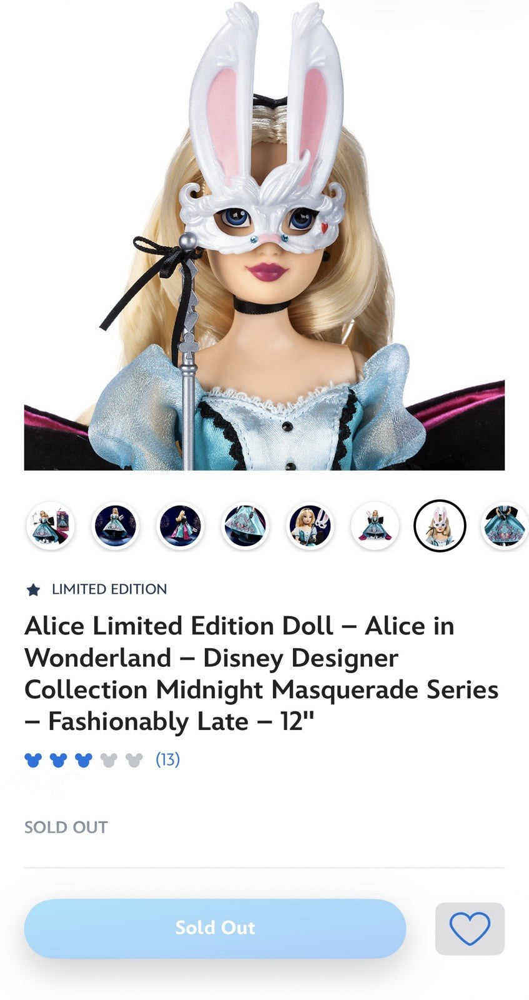529x1000 pixels.
Task: Tap the LIMITED EDITION label text
Action: pyautogui.click(x=109, y=589)
